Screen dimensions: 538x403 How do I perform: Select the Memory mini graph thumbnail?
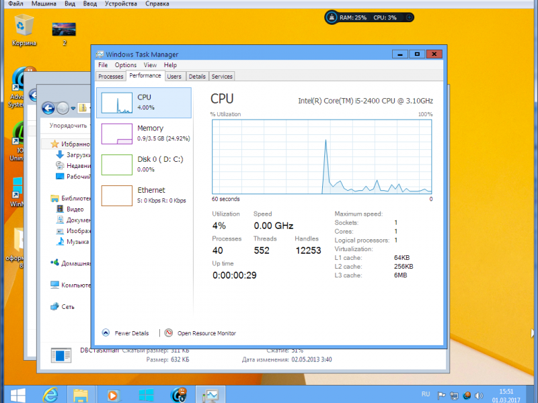(x=117, y=134)
